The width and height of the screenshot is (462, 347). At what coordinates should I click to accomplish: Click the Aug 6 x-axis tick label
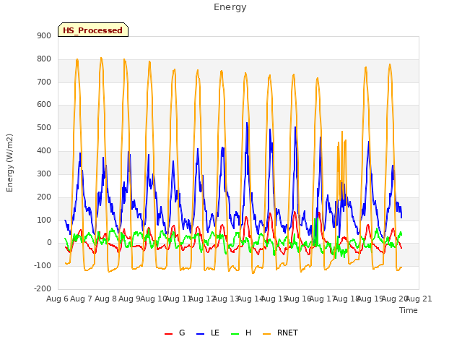click(x=57, y=299)
